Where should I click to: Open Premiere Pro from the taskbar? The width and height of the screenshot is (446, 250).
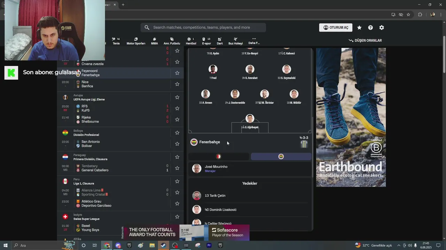pyautogui.click(x=209, y=245)
